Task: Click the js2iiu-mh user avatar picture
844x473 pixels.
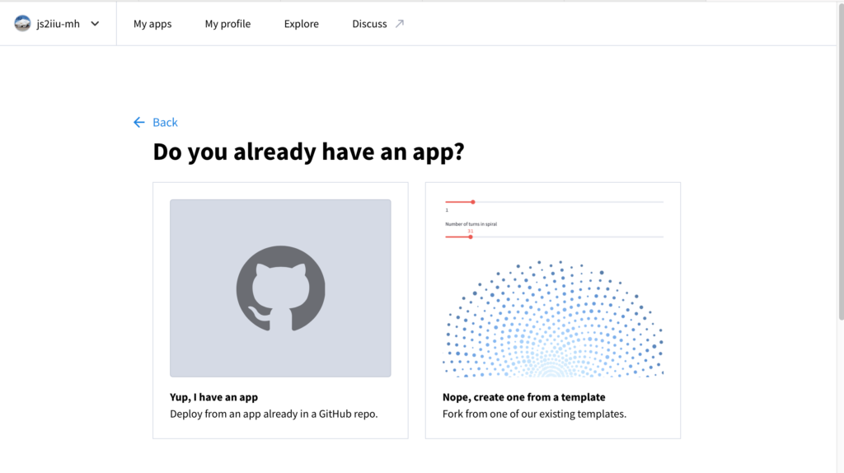Action: point(23,24)
